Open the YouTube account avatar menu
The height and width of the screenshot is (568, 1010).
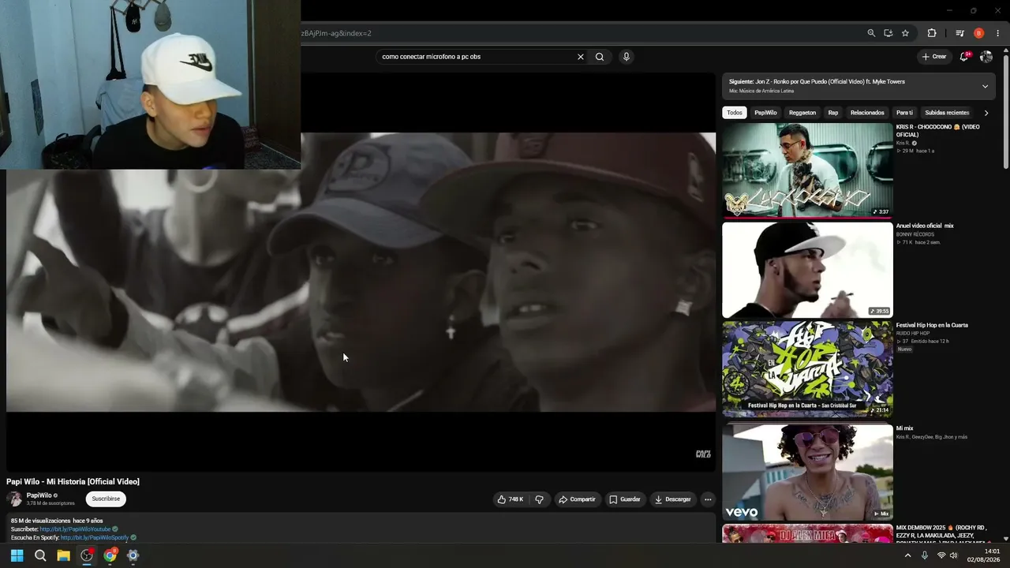[x=986, y=57]
